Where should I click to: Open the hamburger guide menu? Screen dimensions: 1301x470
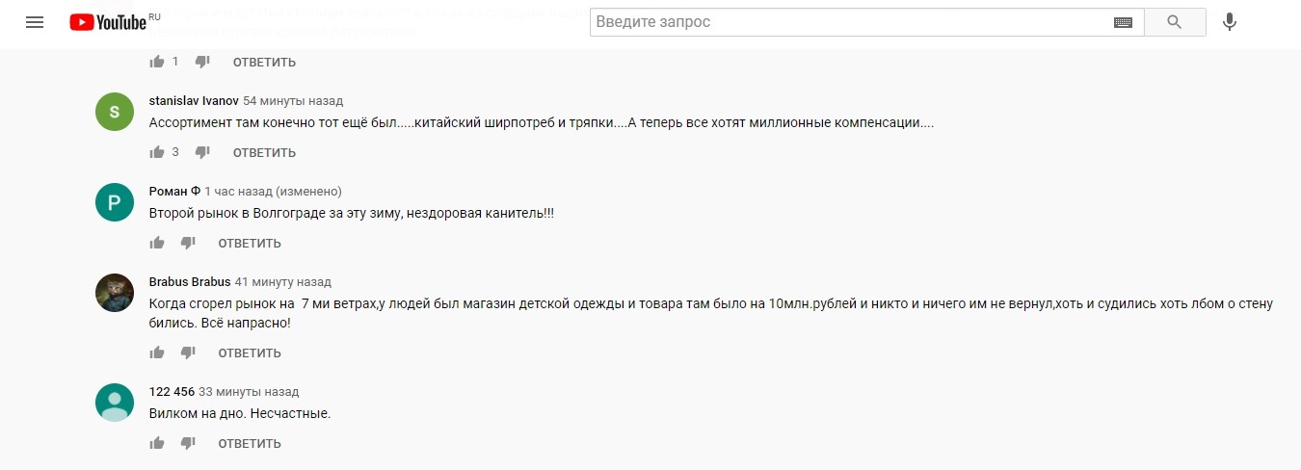(x=35, y=22)
